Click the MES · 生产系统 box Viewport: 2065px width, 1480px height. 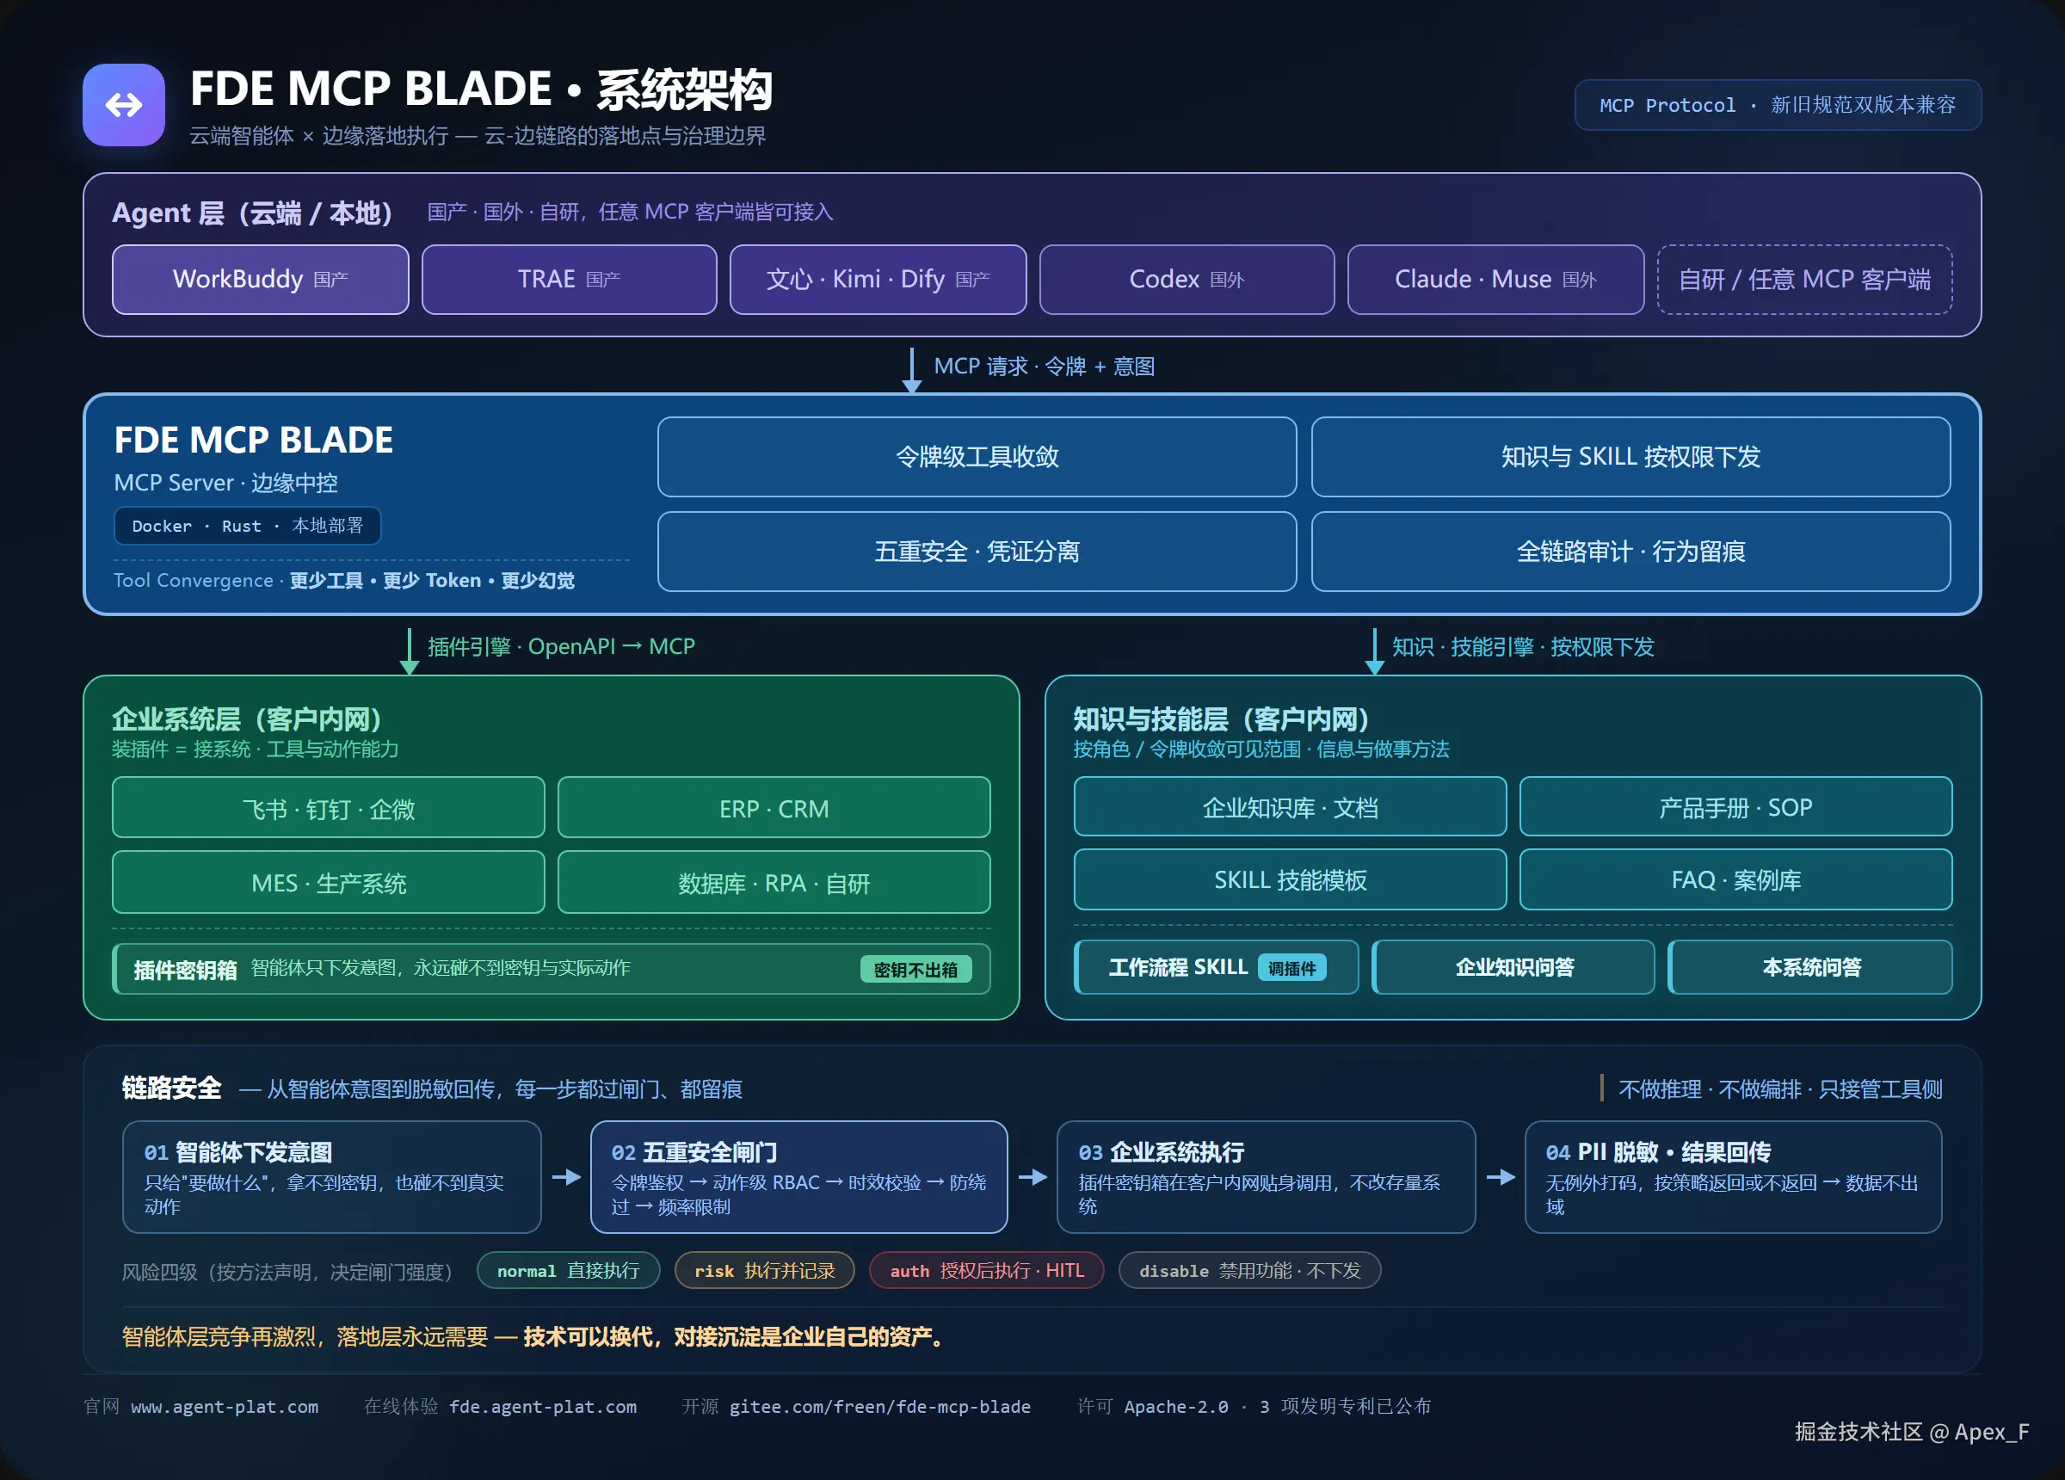[329, 883]
